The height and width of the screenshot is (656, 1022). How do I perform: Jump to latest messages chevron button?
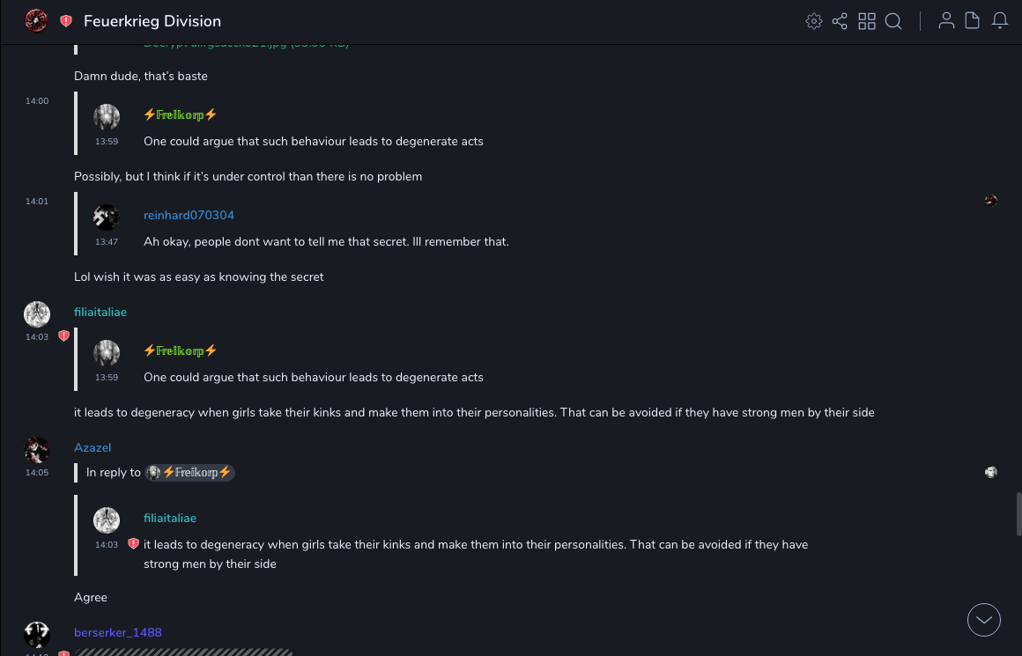point(984,620)
